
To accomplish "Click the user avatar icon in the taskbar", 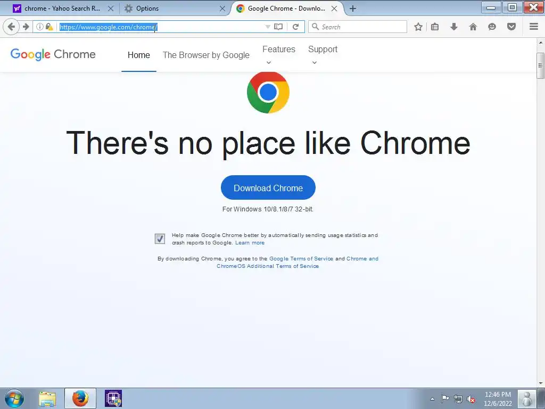I will 527,398.
